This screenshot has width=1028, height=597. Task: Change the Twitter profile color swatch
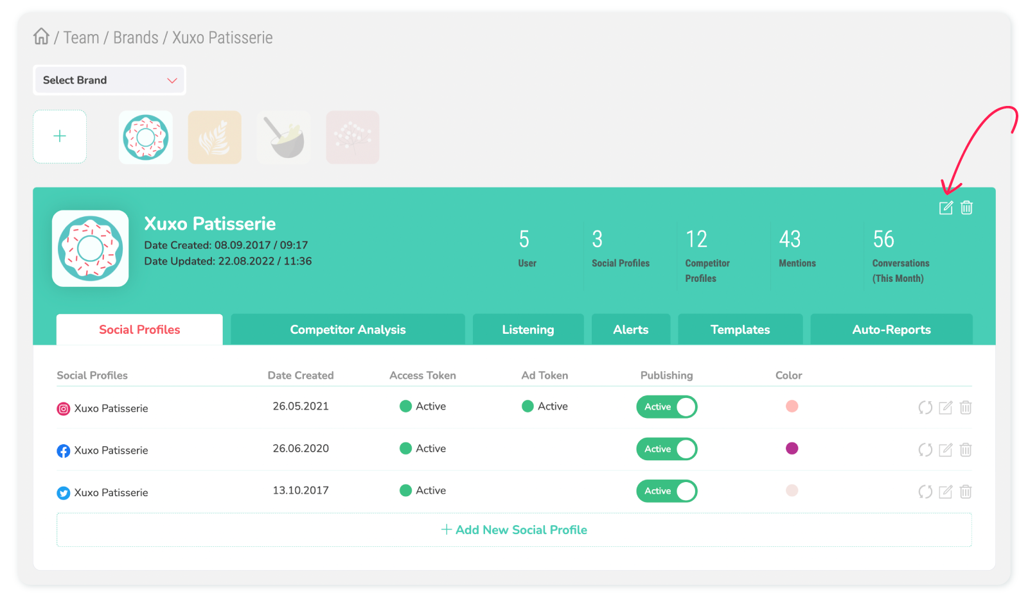click(x=792, y=490)
